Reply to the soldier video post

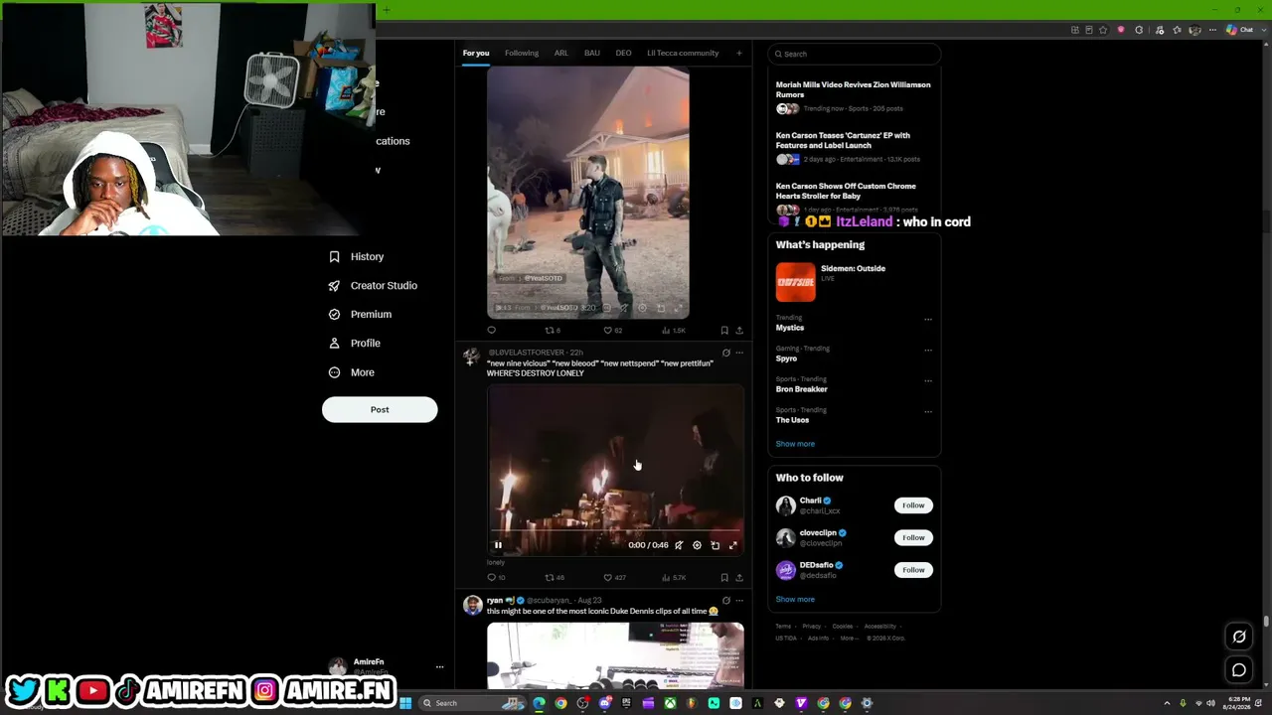tap(491, 330)
